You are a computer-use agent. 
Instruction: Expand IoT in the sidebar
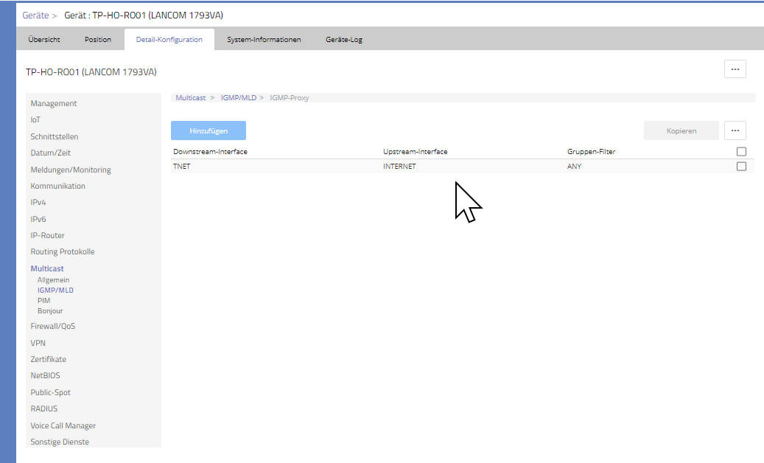35,120
